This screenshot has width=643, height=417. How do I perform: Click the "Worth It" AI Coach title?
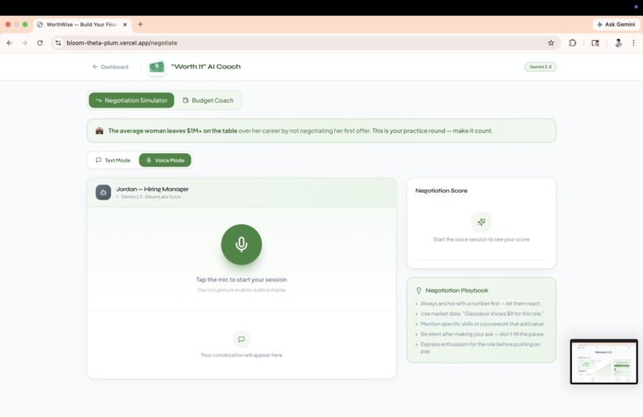tap(206, 67)
